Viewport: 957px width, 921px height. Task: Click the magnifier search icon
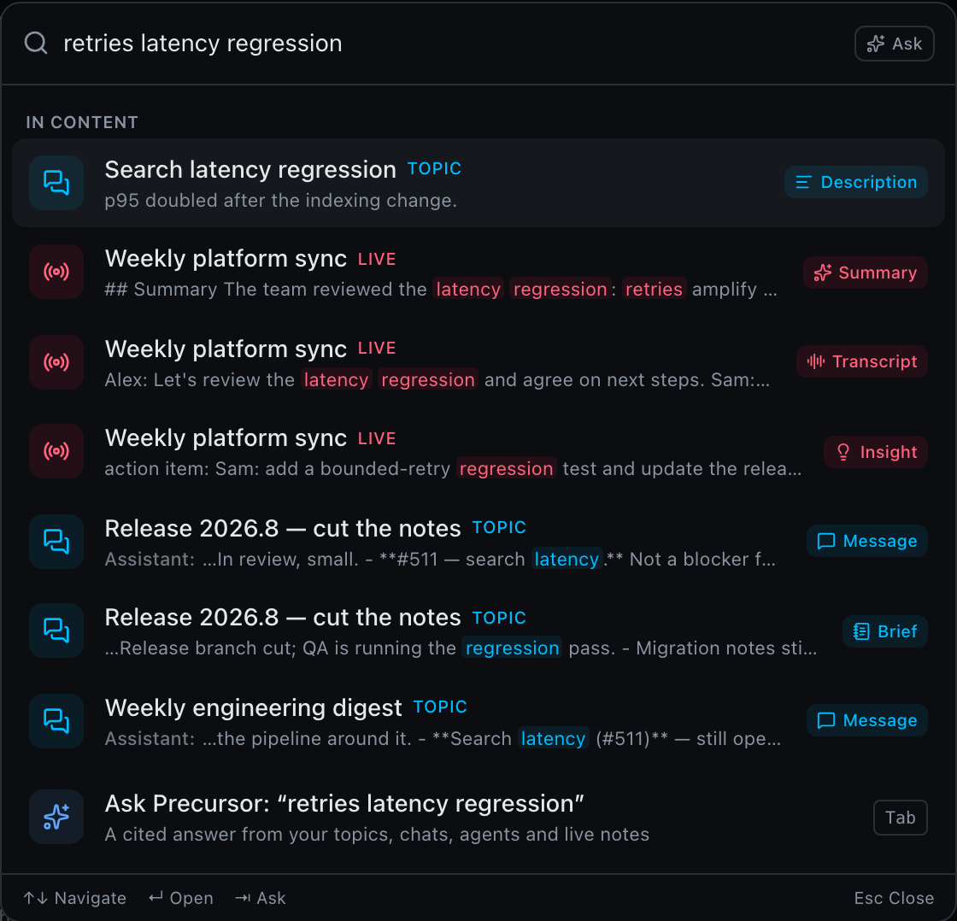pos(36,44)
